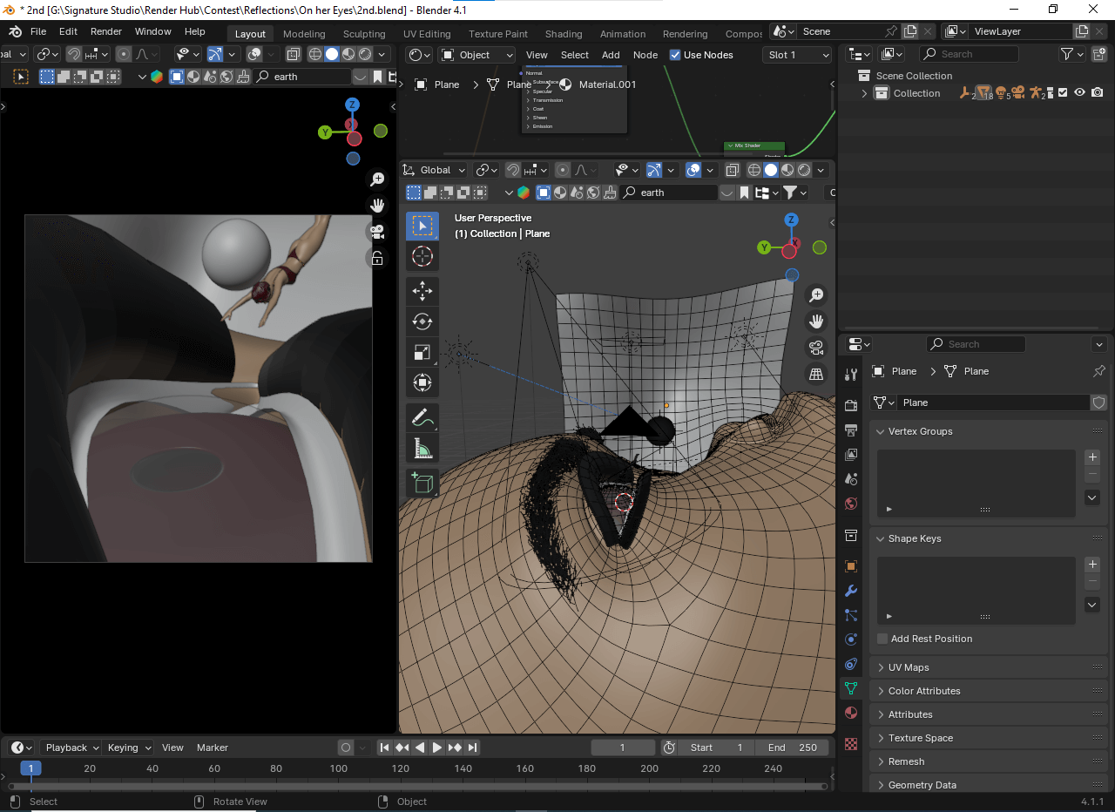Open the Render menu
This screenshot has width=1115, height=812.
click(x=106, y=31)
